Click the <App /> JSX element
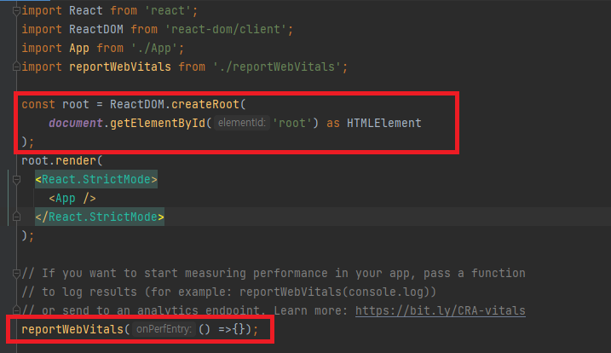Screen dimensions: 611x353 pos(72,198)
